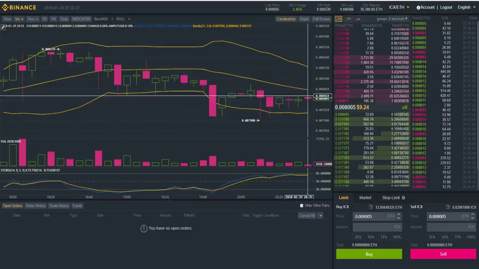Set buy amount to 25%
The width and height of the screenshot is (479, 269).
click(x=358, y=237)
